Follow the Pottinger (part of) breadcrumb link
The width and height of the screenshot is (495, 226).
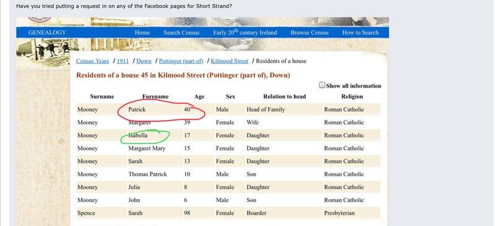click(181, 61)
